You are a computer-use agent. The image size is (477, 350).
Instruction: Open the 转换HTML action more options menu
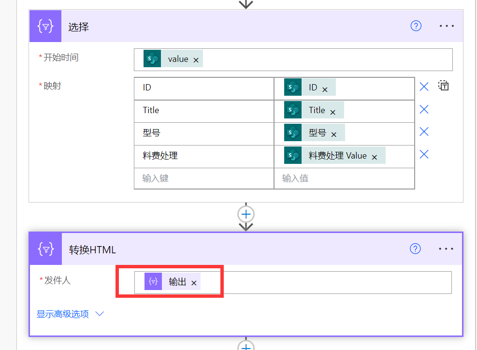point(446,248)
